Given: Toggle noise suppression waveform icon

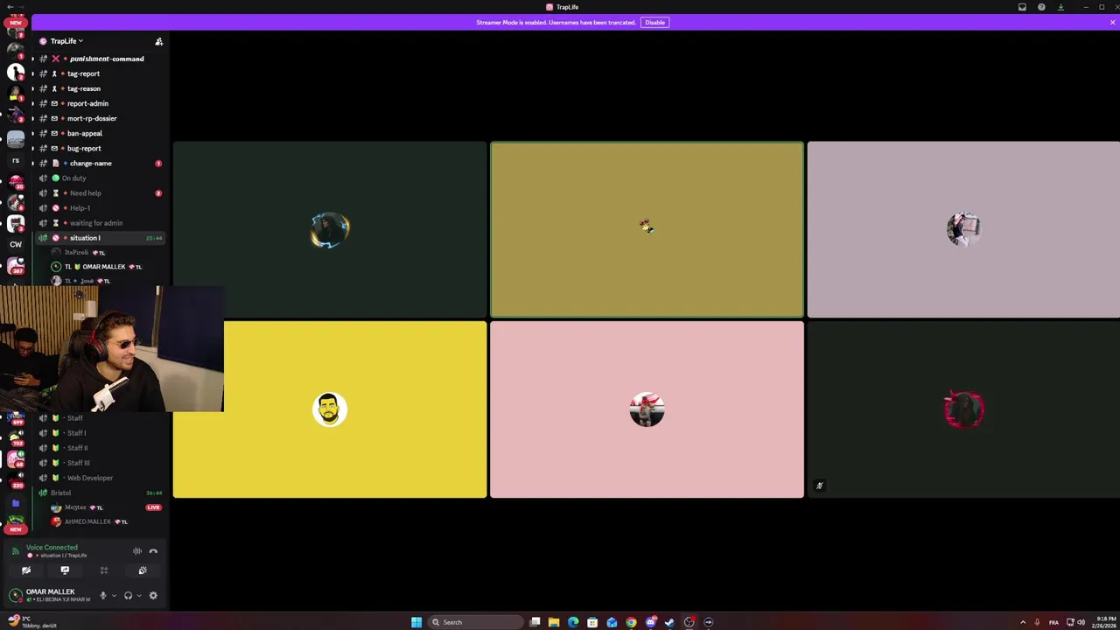Looking at the screenshot, I should coord(137,550).
